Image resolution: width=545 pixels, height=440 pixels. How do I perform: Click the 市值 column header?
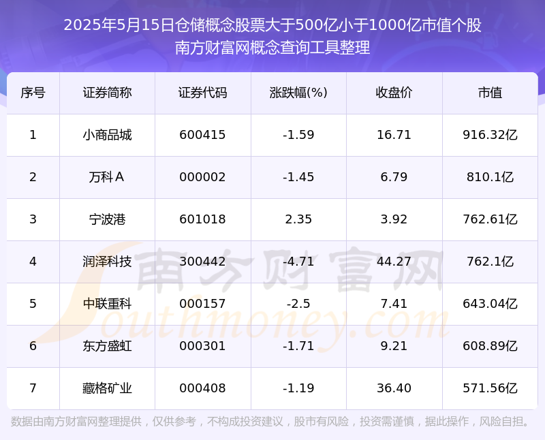tap(490, 93)
